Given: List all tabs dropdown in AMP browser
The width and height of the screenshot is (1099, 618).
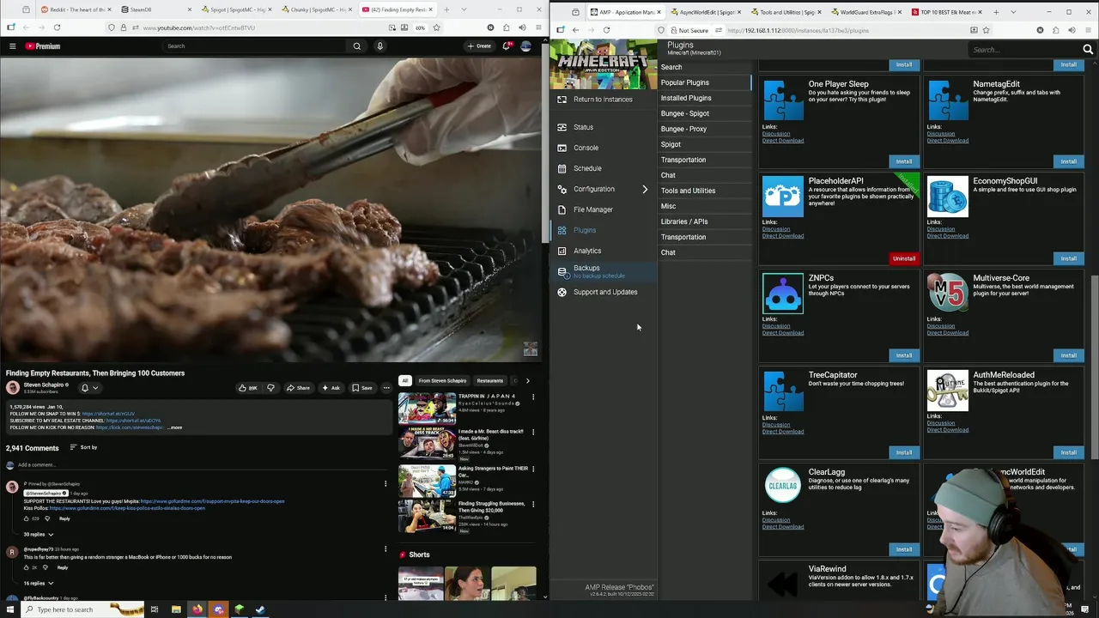Looking at the screenshot, I should tap(1012, 12).
